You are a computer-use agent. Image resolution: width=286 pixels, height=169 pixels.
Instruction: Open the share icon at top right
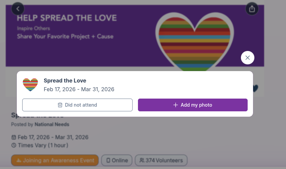(x=252, y=9)
